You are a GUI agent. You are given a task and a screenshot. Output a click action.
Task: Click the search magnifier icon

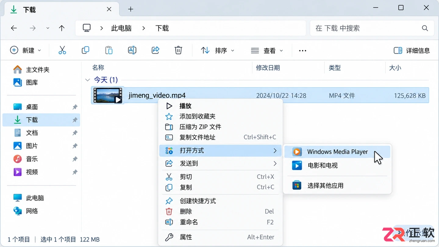click(425, 28)
